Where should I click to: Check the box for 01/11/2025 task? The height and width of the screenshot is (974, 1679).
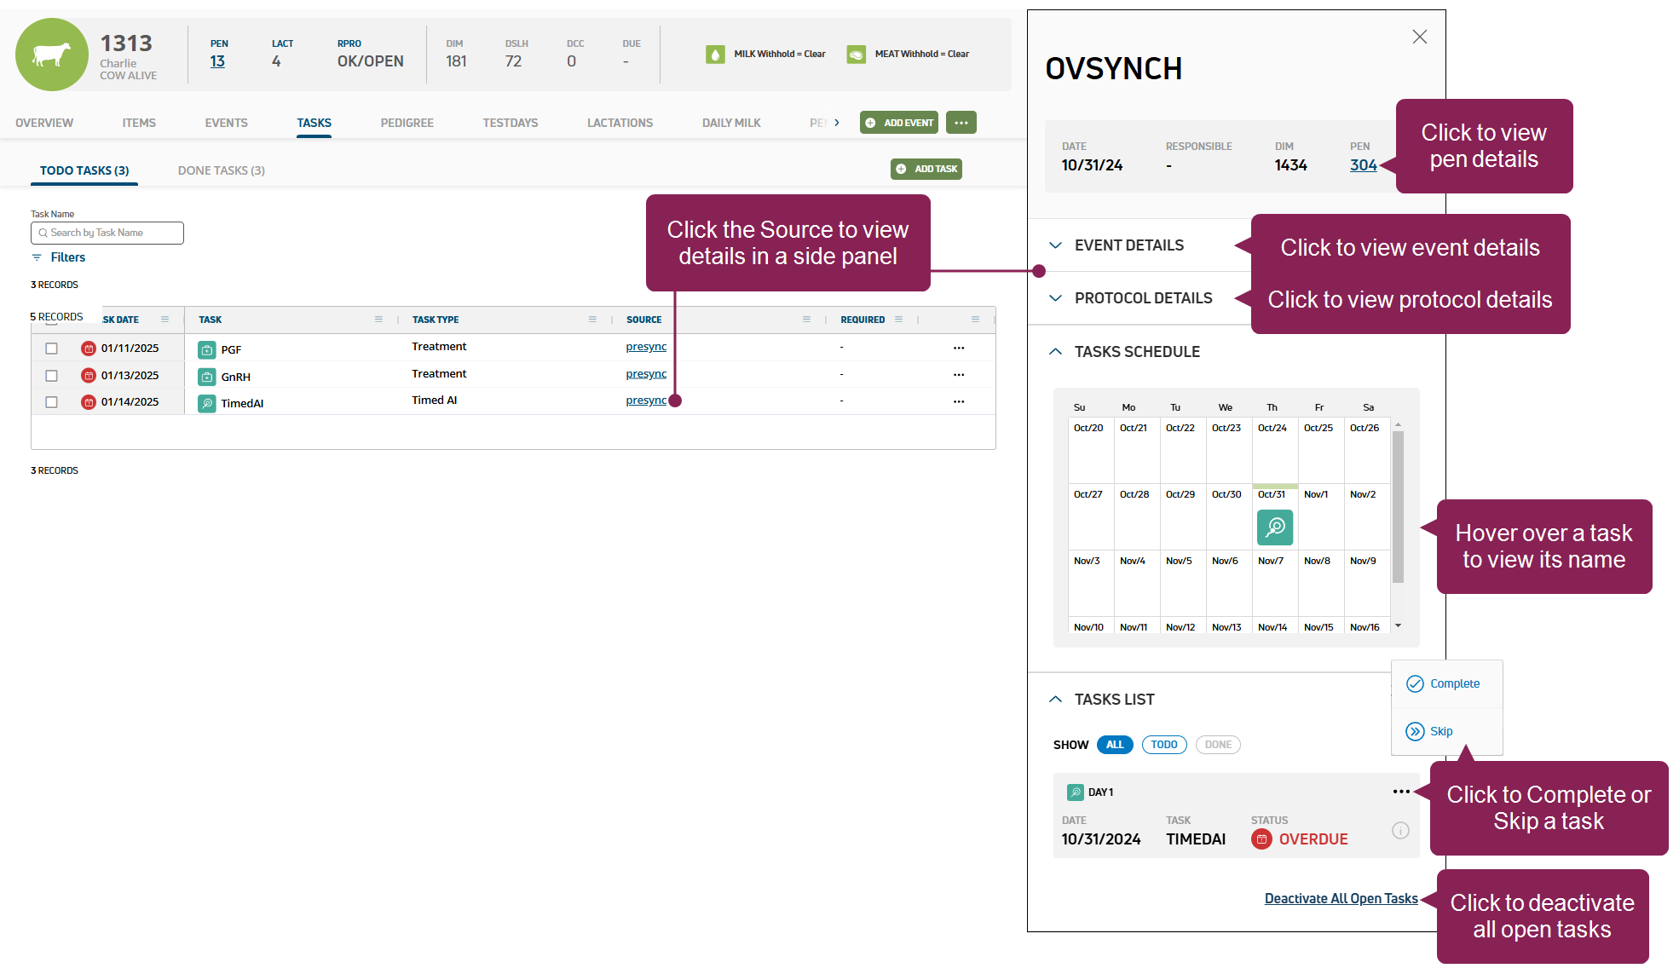(x=51, y=349)
